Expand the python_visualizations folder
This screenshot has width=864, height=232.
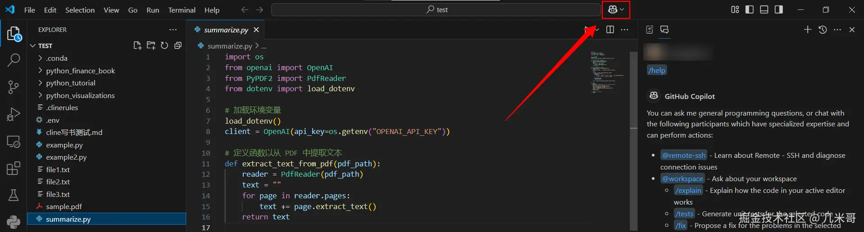40,95
